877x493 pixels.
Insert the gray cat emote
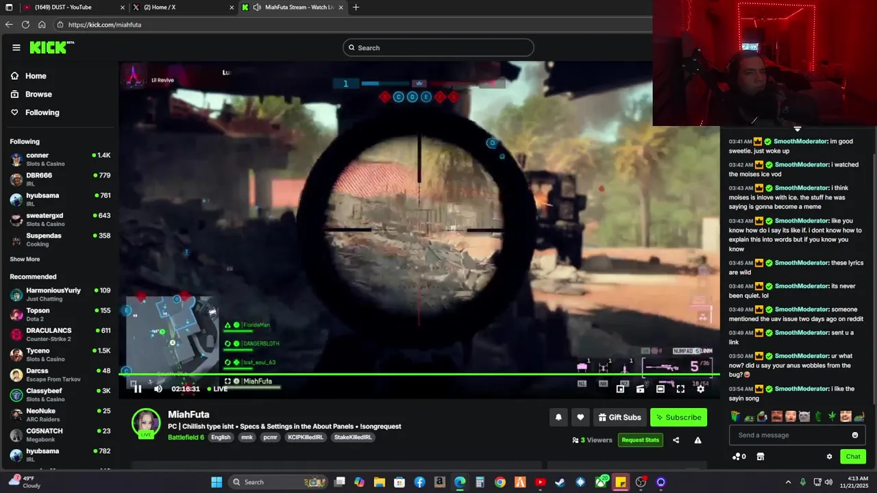coord(804,416)
